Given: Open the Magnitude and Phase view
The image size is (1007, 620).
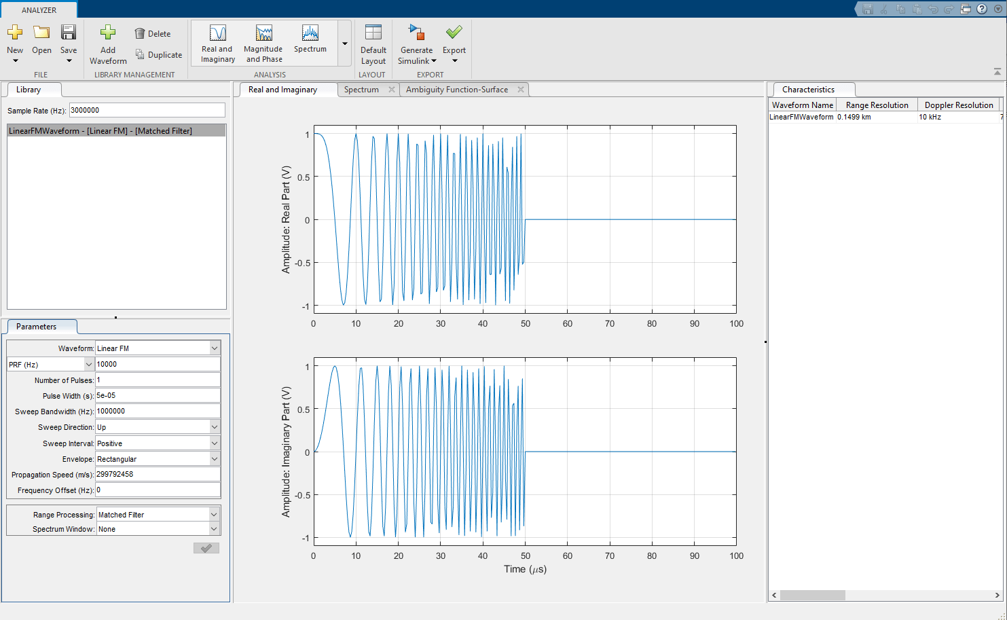Looking at the screenshot, I should [263, 42].
